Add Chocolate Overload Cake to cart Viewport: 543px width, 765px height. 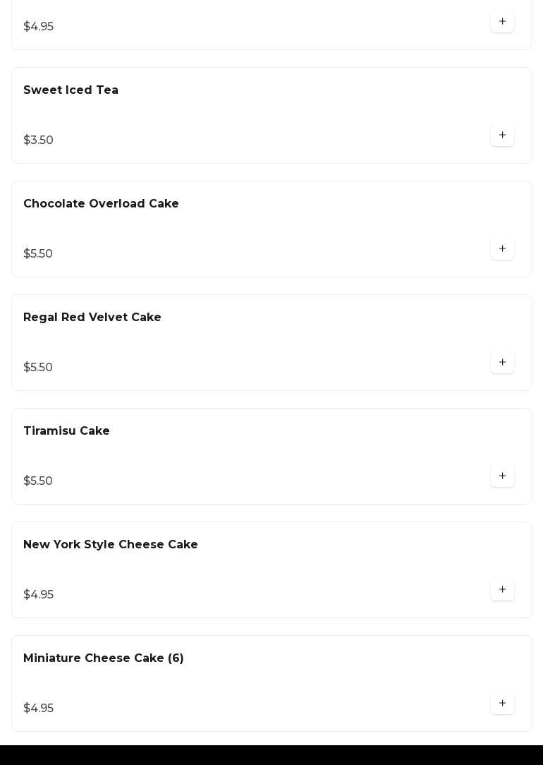click(x=502, y=249)
